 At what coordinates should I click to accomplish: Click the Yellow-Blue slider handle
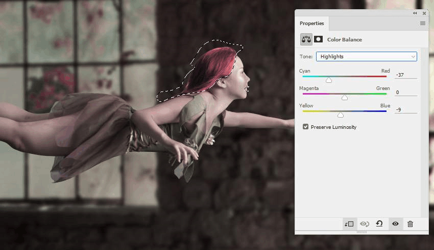tap(341, 115)
